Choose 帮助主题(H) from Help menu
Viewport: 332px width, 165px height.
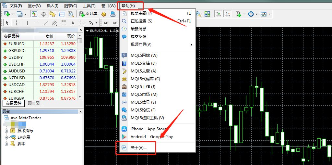coord(157,13)
